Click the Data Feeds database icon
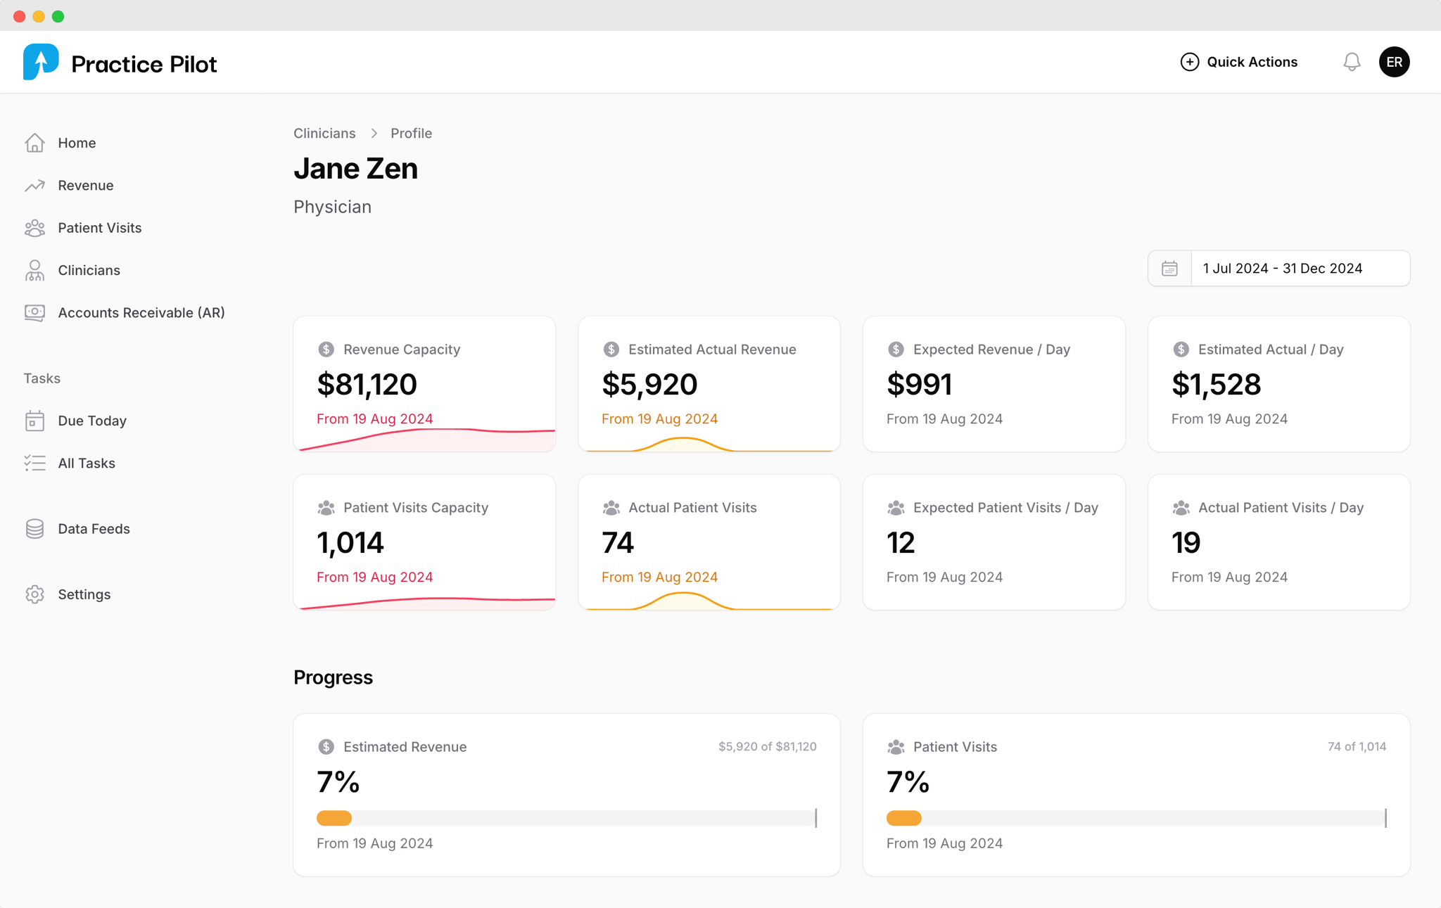 coord(34,529)
